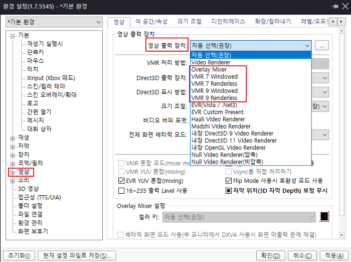The width and height of the screenshot is (351, 262).
Task: Select 스킨/컬러 테마 tree item
Action: (x=46, y=86)
